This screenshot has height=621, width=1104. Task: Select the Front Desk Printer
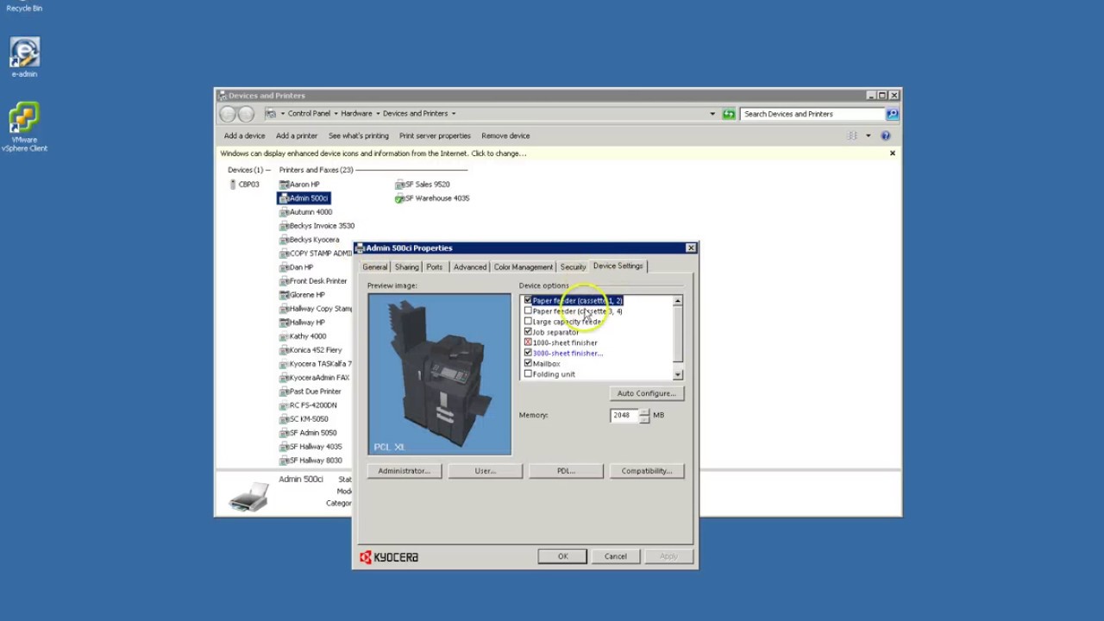point(313,281)
